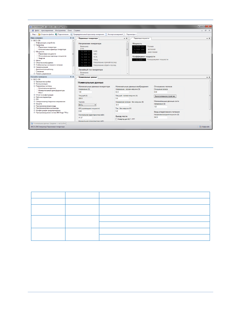Click the Отношение полюса input field
Screen dimensions: 241x312
[x=161, y=92]
